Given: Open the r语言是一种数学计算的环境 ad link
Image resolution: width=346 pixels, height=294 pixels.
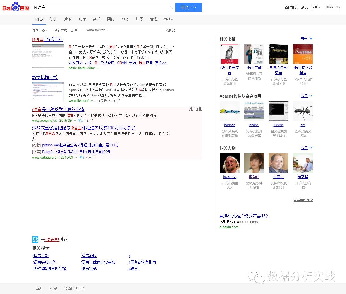Looking at the screenshot, I should [x=58, y=109].
